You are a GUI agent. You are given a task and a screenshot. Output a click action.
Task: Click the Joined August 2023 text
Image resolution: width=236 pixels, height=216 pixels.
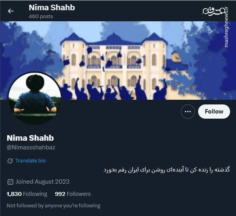click(x=43, y=182)
